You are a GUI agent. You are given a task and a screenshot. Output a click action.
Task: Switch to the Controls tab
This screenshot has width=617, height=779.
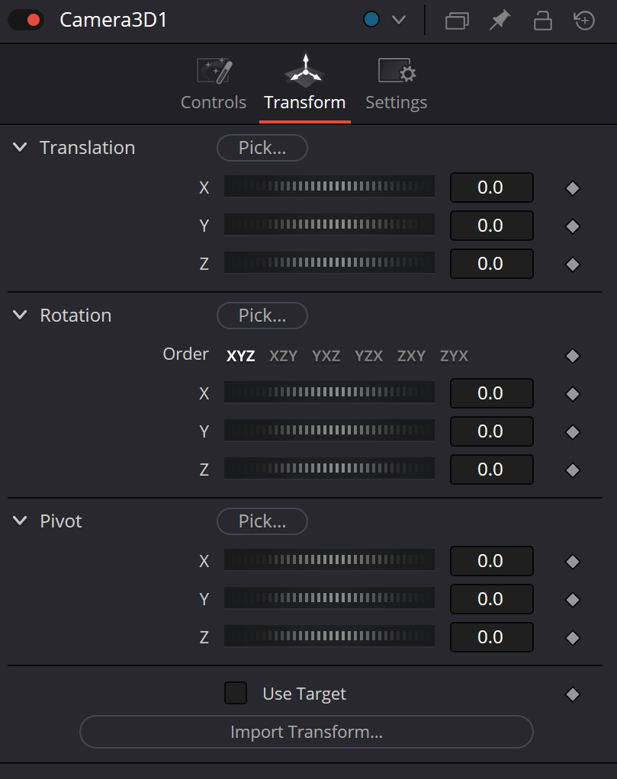(214, 85)
